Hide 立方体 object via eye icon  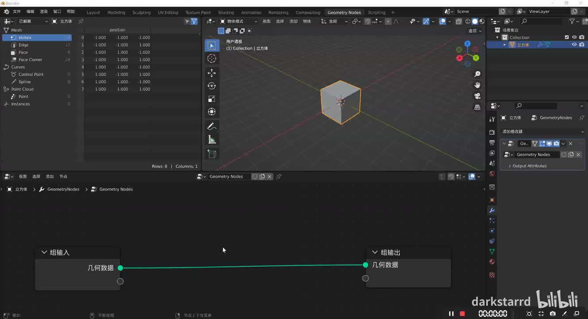[574, 44]
